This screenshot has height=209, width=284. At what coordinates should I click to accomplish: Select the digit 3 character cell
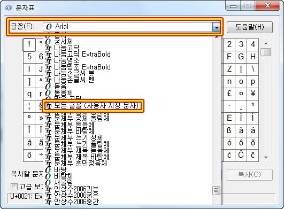pos(241,45)
